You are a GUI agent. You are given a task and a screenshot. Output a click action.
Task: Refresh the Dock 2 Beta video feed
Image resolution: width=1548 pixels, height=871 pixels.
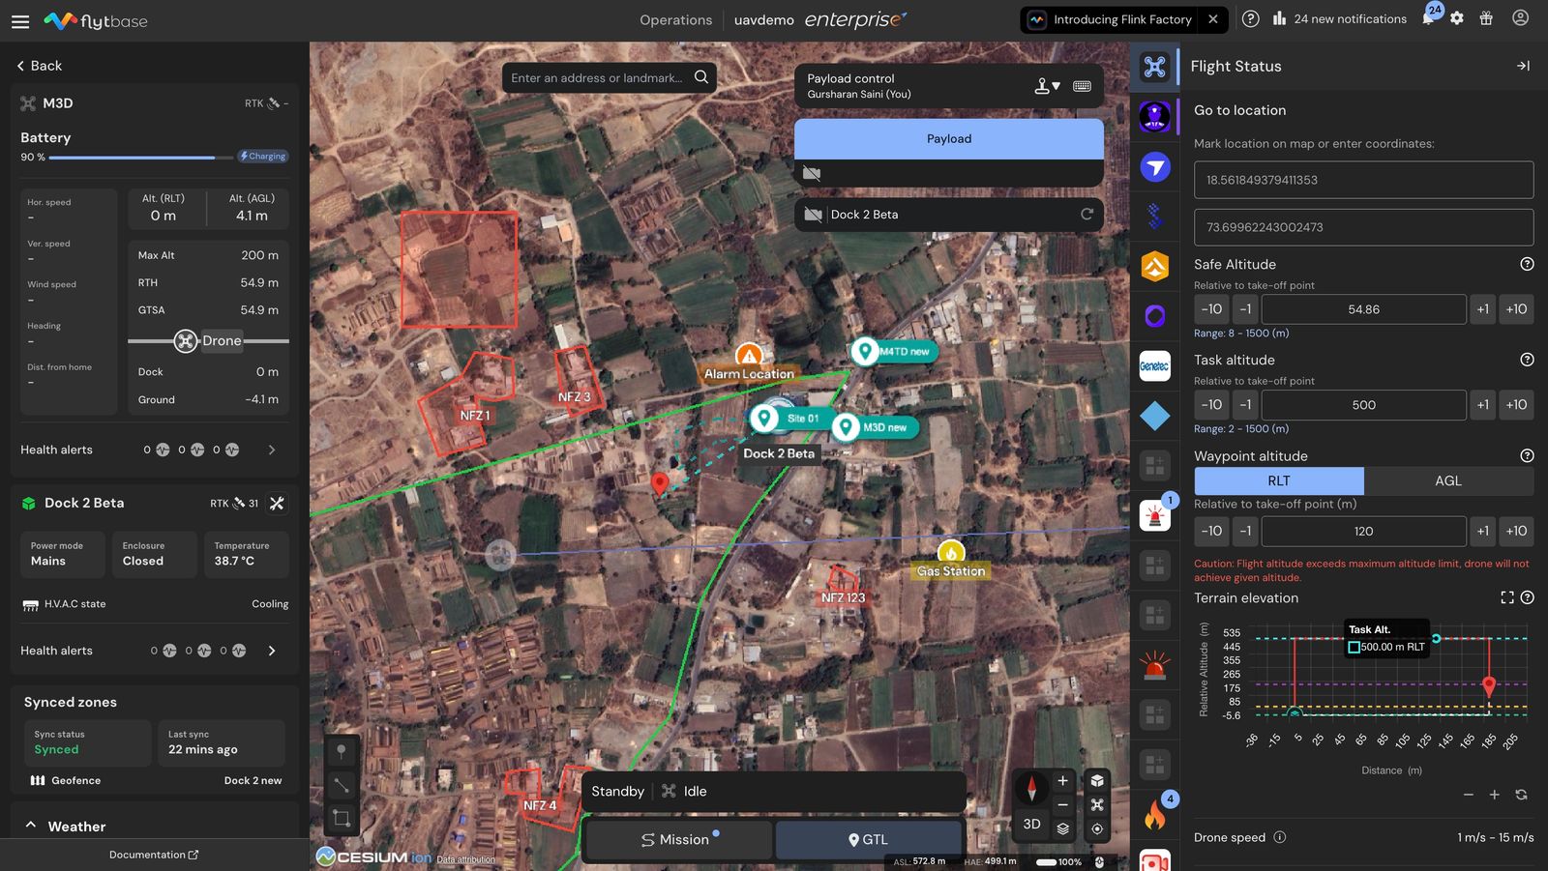[x=1087, y=215]
